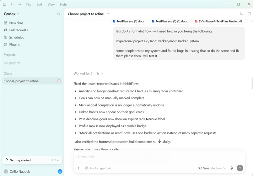Click the microphone dictation icon

tap(232, 168)
